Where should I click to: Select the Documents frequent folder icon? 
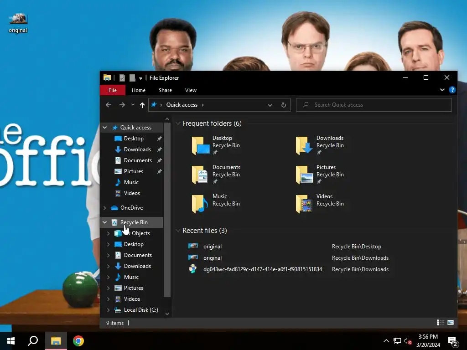(x=201, y=175)
